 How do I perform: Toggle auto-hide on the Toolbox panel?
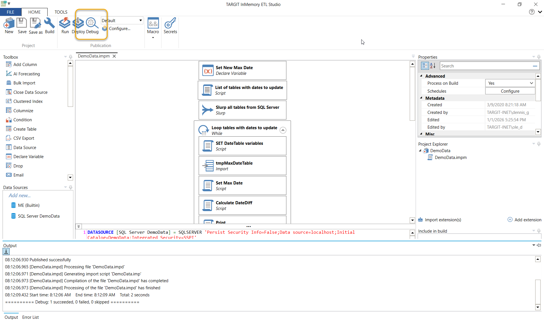pos(71,57)
